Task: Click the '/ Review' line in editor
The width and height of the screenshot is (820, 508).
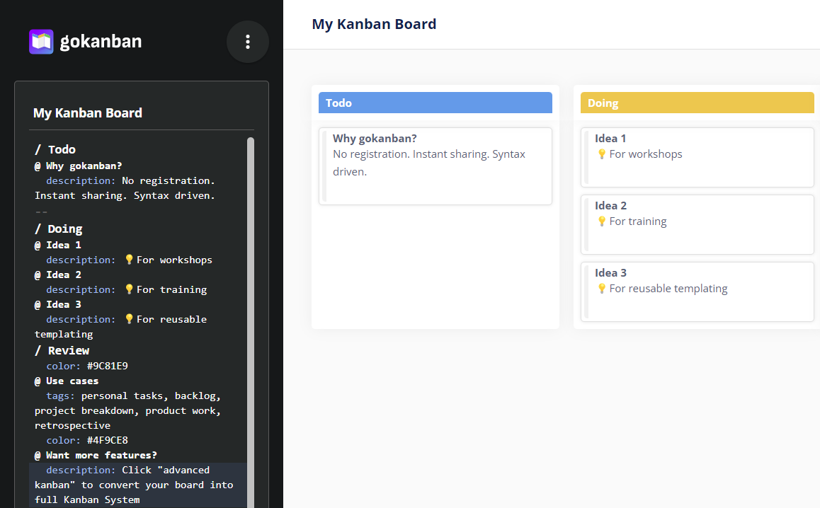Action: coord(62,351)
